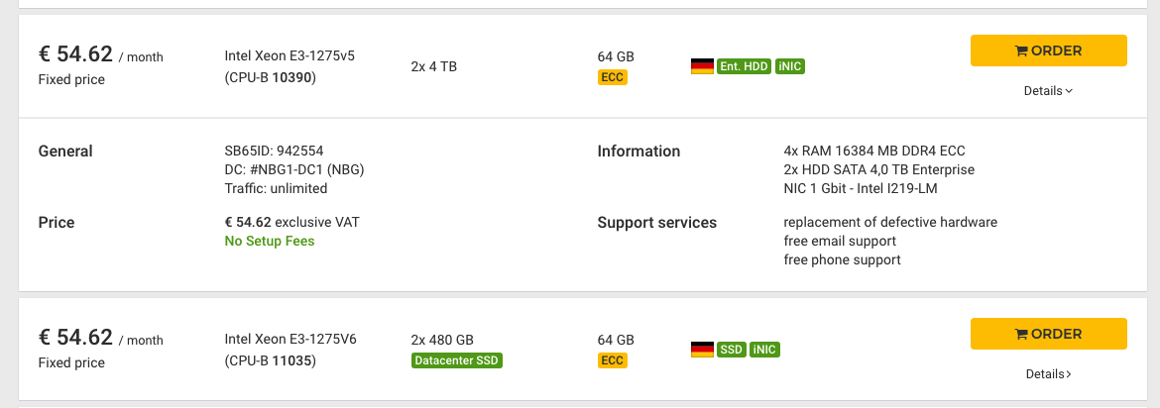The image size is (1160, 408).
Task: Collapse Details of the E3-1275v5 server
Action: [1048, 91]
